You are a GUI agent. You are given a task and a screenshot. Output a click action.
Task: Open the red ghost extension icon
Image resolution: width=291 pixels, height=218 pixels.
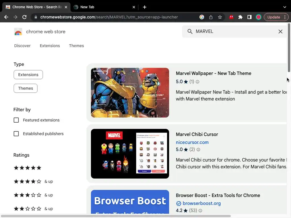pyautogui.click(x=231, y=17)
